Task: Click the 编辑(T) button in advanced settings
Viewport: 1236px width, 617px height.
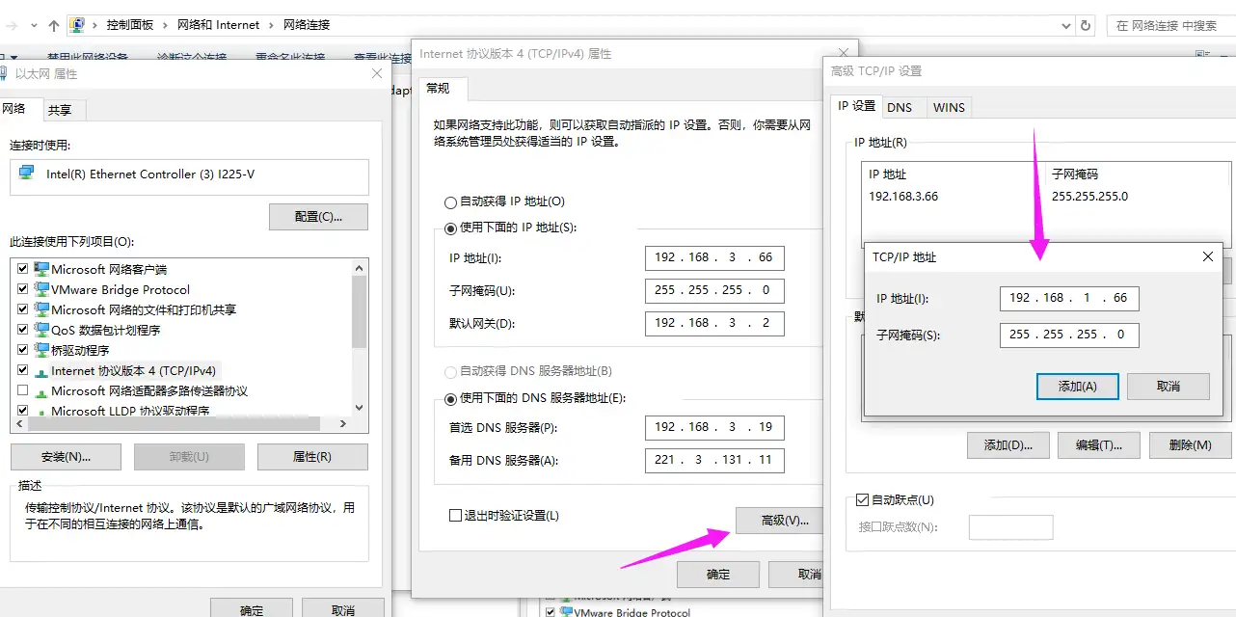Action: [1098, 444]
